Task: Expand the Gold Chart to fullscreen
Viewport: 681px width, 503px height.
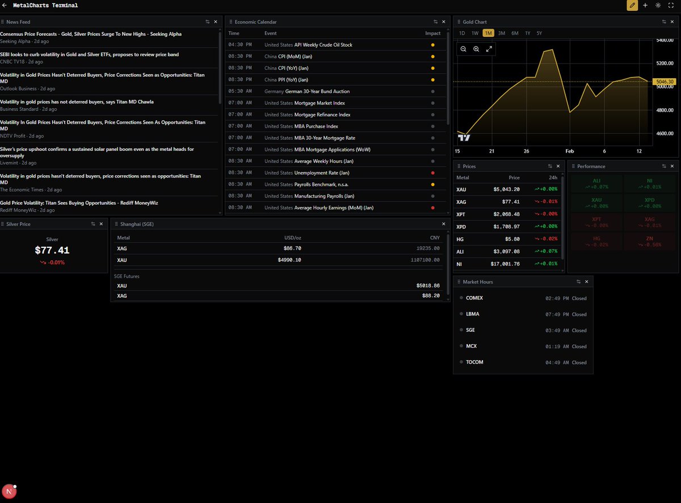Action: pyautogui.click(x=489, y=49)
